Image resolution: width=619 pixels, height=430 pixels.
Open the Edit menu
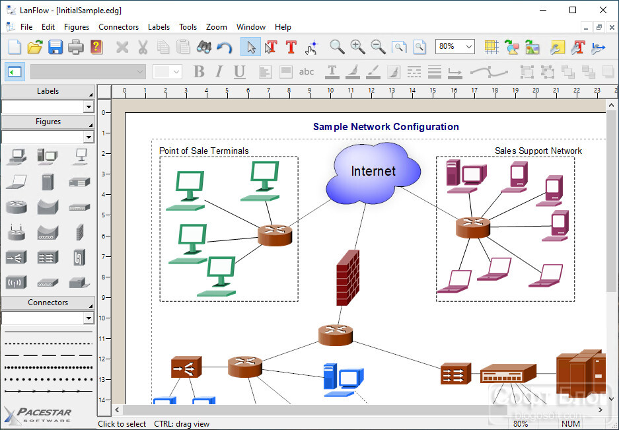tap(48, 27)
